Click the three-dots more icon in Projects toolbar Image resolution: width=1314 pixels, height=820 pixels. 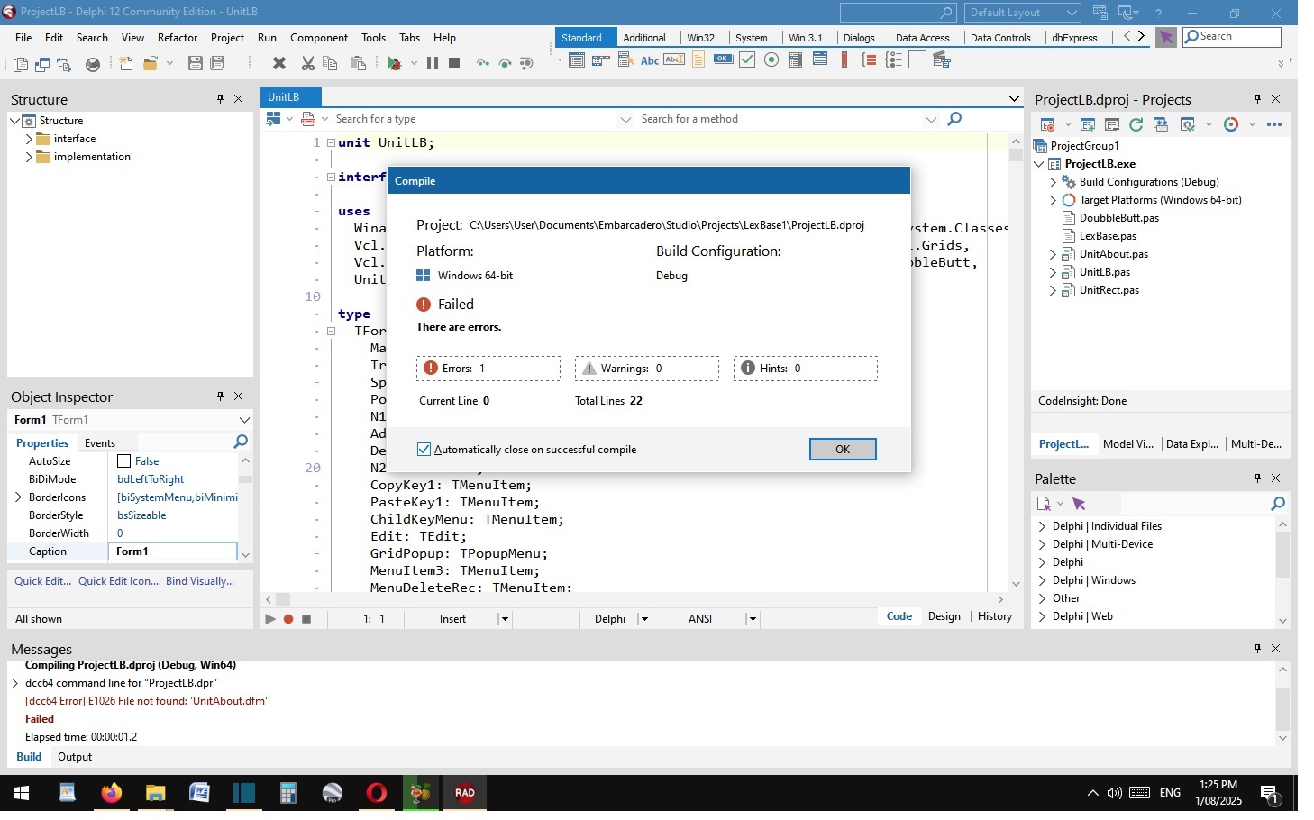point(1274,124)
